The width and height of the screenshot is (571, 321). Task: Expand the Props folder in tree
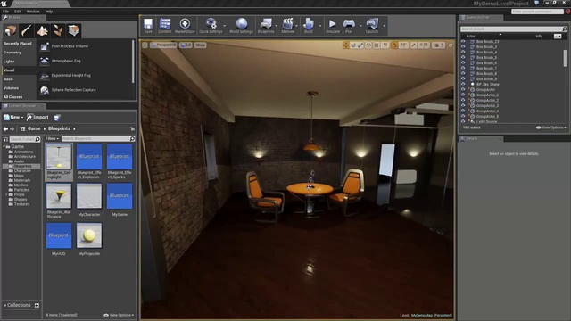pos(6,194)
